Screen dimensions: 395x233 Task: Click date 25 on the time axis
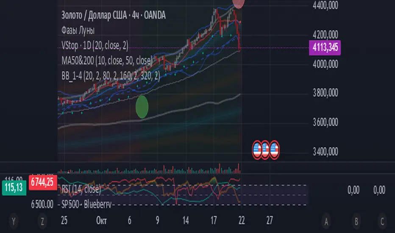[x=64, y=221]
